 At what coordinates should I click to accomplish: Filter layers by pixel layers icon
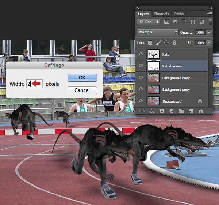click(166, 22)
